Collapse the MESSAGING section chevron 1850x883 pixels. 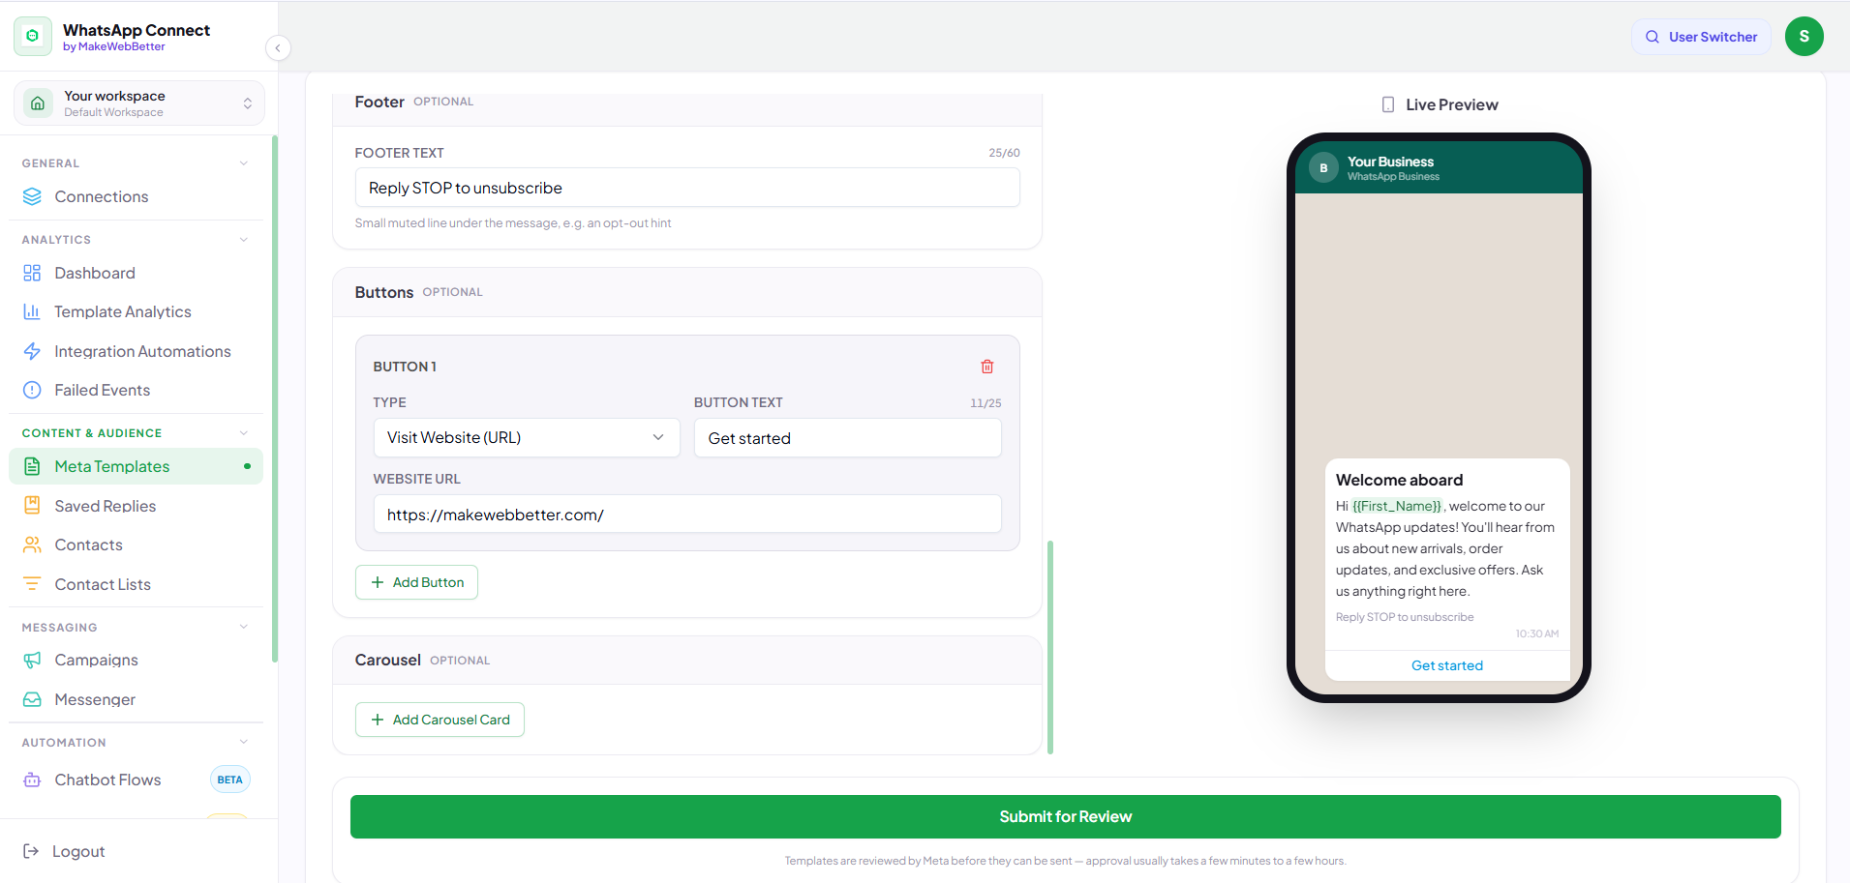click(x=244, y=627)
